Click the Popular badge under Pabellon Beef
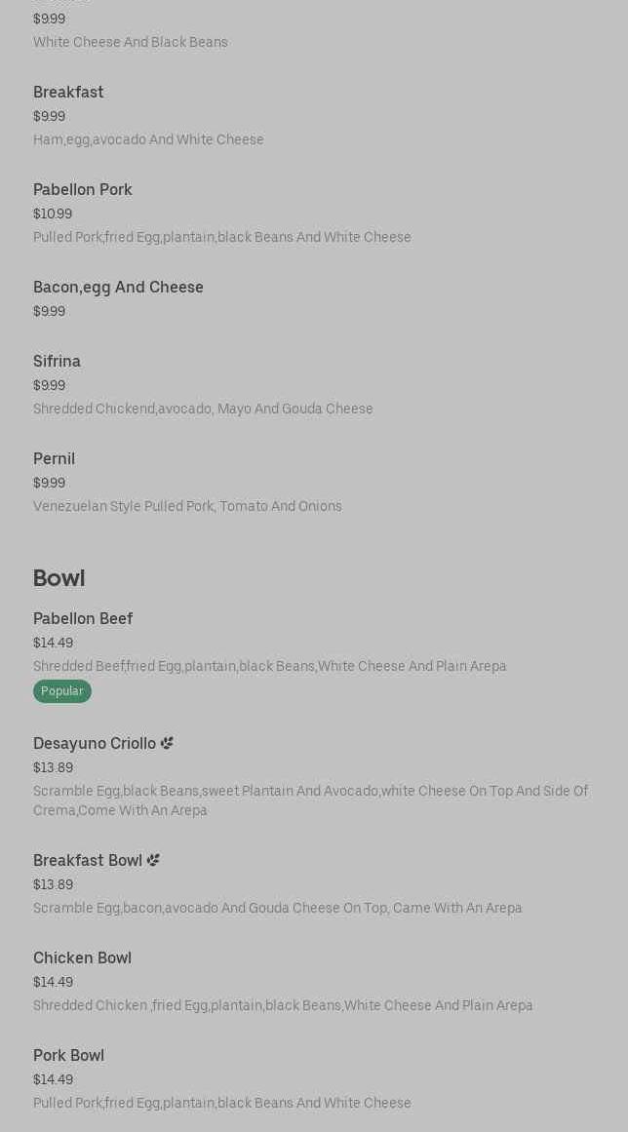Viewport: 628px width, 1132px height. point(61,691)
